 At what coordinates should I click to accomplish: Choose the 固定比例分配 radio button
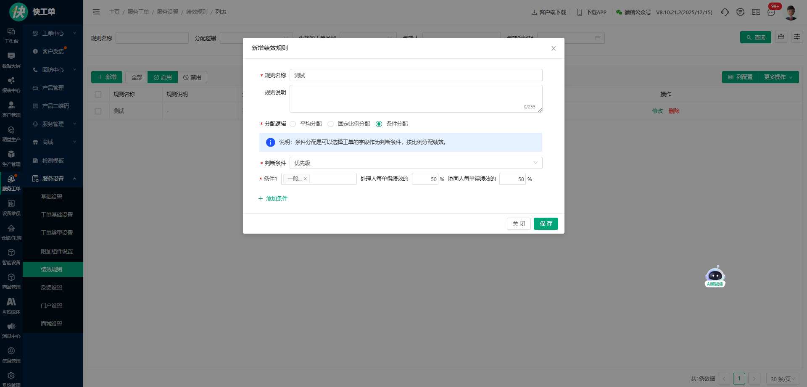331,124
